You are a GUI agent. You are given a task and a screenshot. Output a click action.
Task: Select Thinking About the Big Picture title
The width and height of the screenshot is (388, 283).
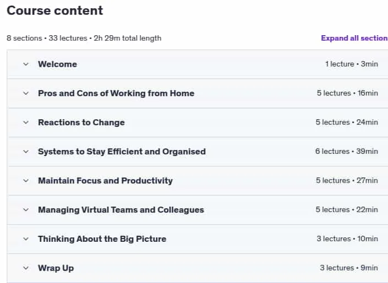pos(102,239)
